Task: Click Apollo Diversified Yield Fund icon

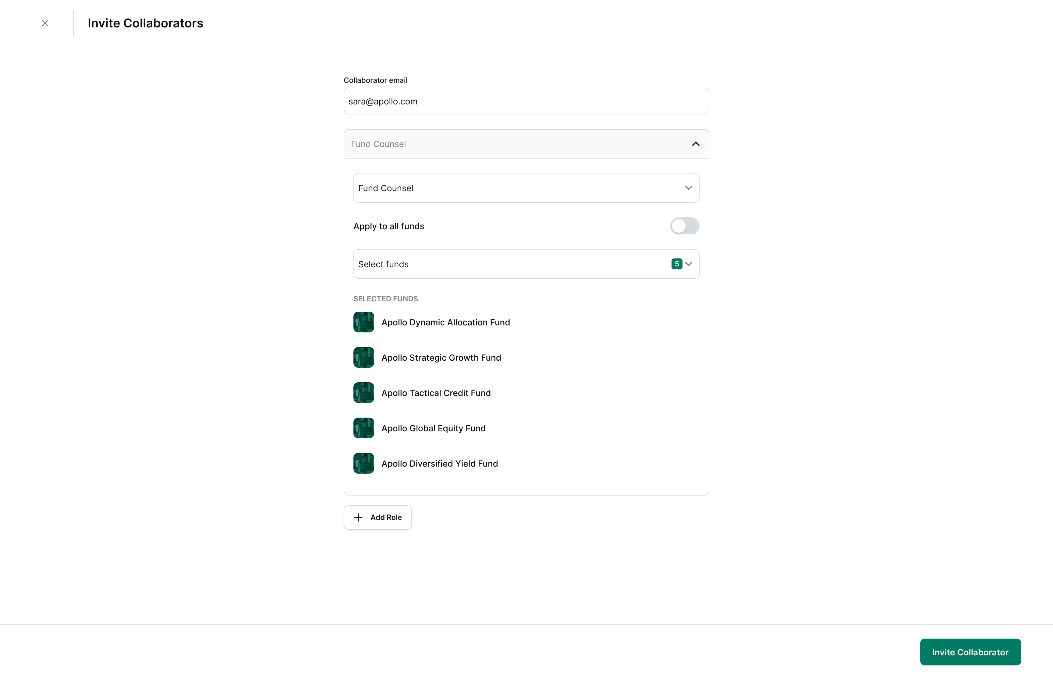Action: tap(364, 464)
